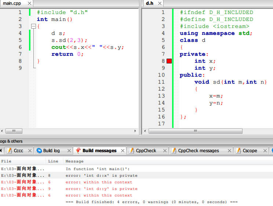
Task: Close the main.cpp editor tab
Action: point(29,3)
